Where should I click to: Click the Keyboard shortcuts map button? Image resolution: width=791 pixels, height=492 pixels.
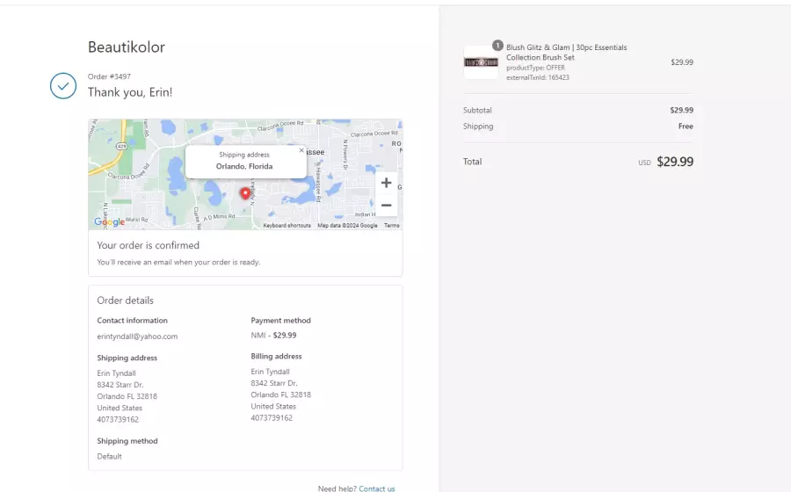pyautogui.click(x=287, y=225)
